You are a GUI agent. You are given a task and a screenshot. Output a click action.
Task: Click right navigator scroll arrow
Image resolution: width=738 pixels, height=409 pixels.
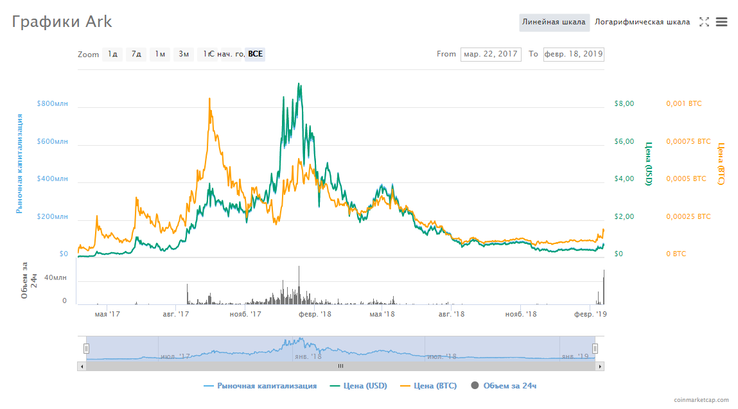click(x=600, y=366)
